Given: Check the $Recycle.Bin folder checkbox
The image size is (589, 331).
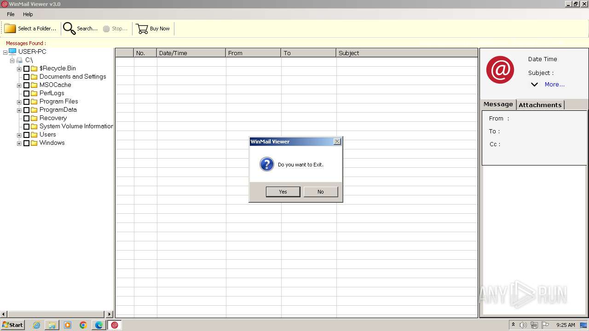Looking at the screenshot, I should coord(26,69).
